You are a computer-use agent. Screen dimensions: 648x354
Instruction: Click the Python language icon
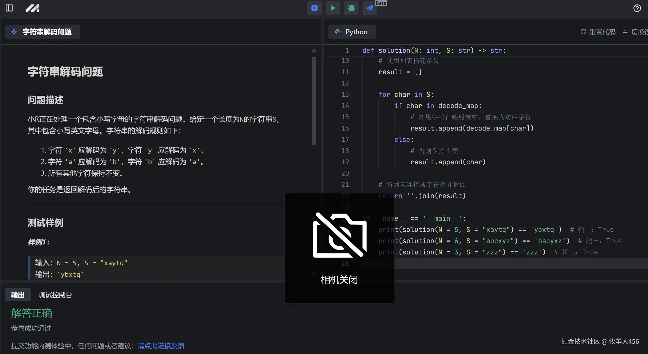(338, 31)
